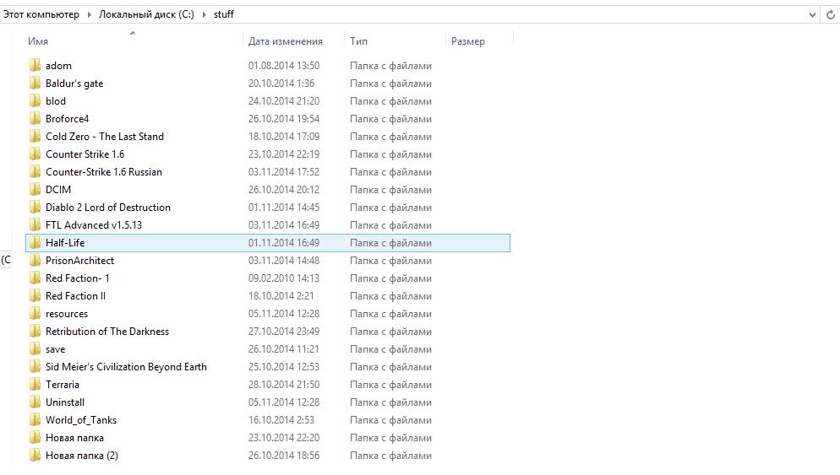Click the blod folder icon
Screen dimensions: 840x475
coord(35,101)
